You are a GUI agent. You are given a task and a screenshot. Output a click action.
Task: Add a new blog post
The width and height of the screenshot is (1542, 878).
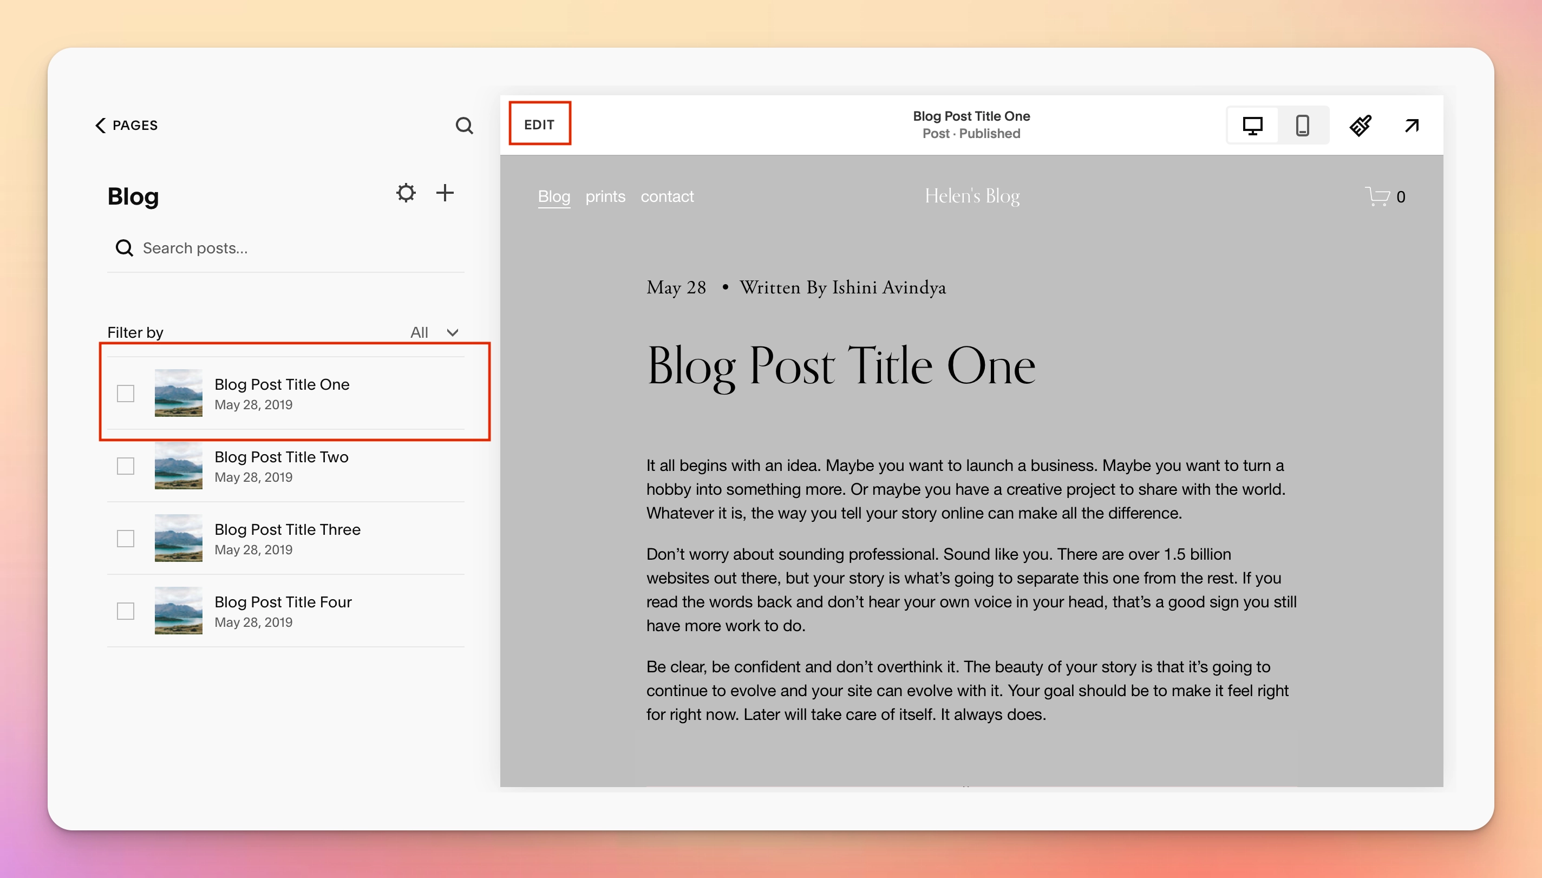(445, 193)
